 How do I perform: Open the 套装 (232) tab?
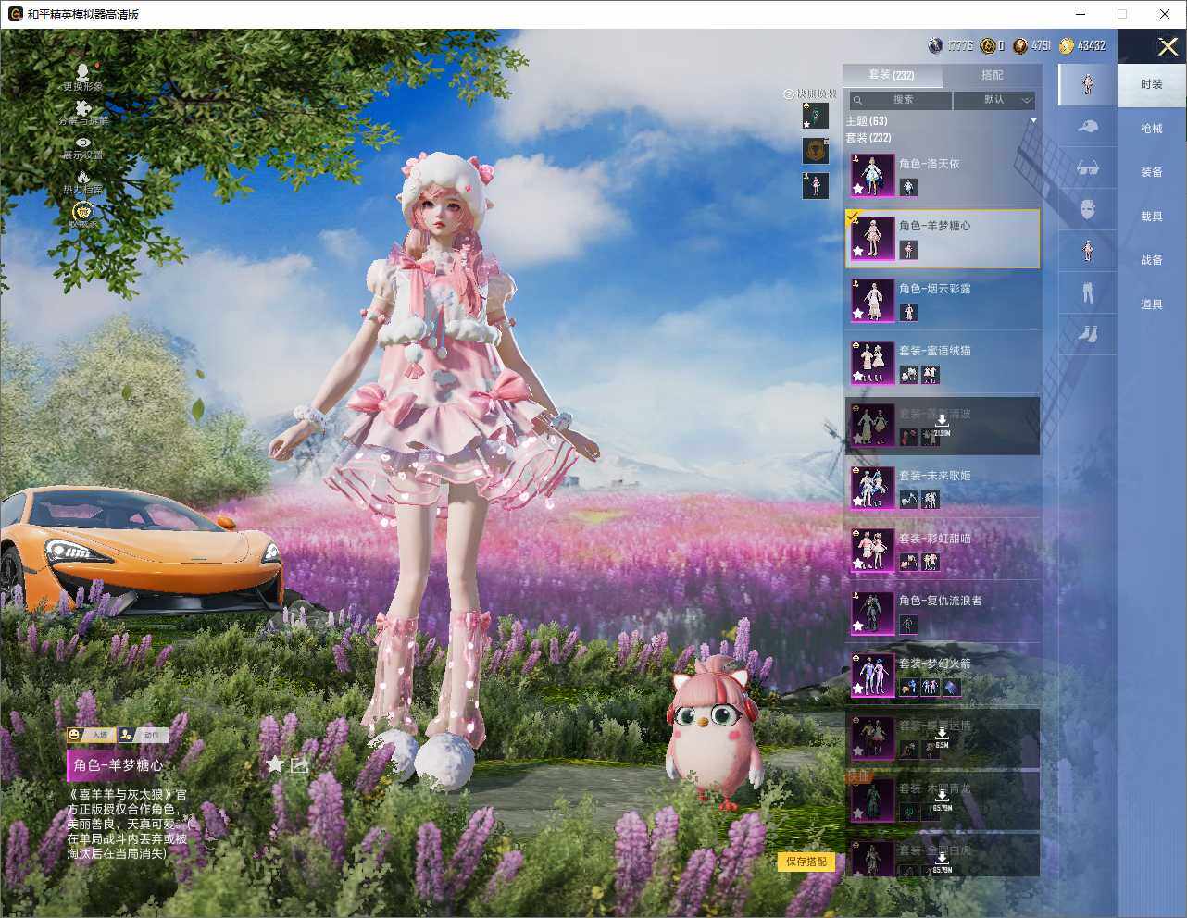892,75
